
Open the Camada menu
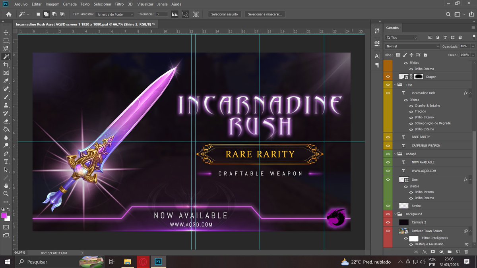(70, 4)
